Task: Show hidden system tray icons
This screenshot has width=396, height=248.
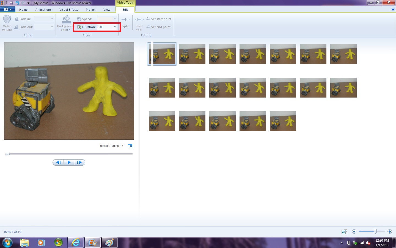Action: pos(342,243)
